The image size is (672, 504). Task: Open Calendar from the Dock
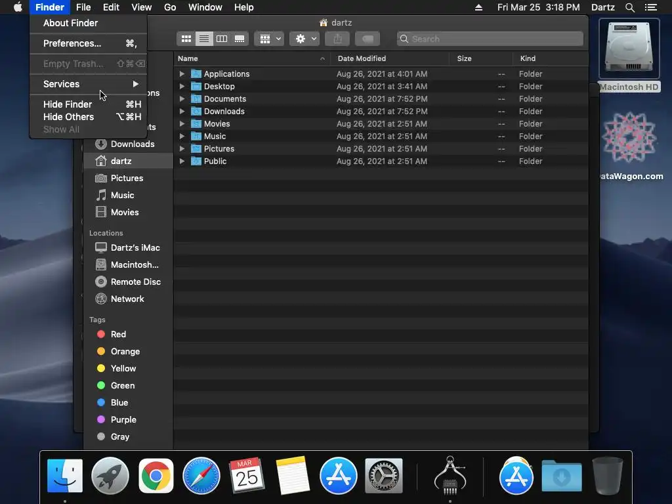coord(247,476)
